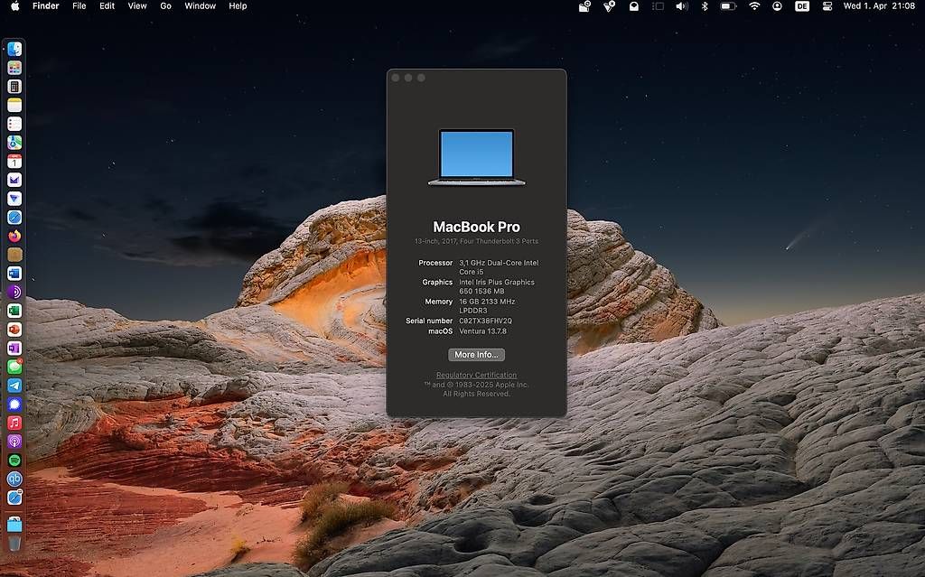The height and width of the screenshot is (577, 925).
Task: Open Microsoft Excel from the Dock
Action: pos(14,311)
